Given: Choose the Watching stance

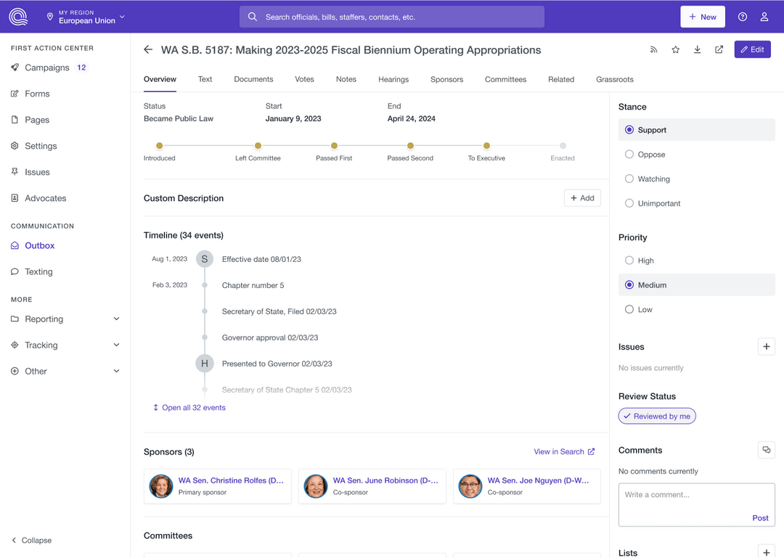Looking at the screenshot, I should point(629,179).
